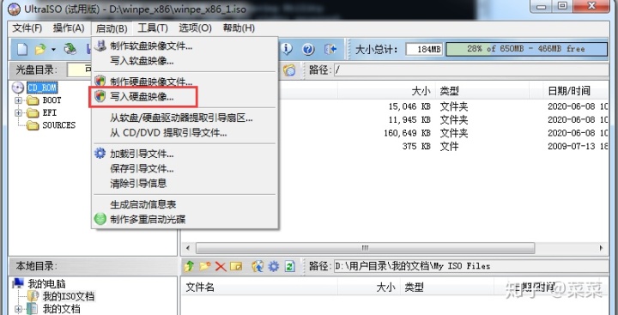Select 我的文档 in local tree
The height and width of the screenshot is (315, 618).
click(62, 309)
